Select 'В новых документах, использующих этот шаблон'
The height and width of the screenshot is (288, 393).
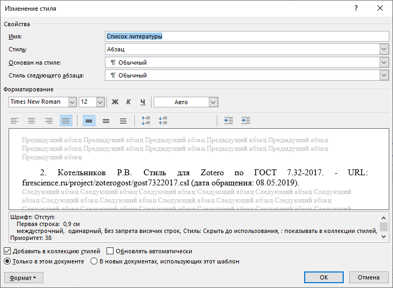pos(94,261)
